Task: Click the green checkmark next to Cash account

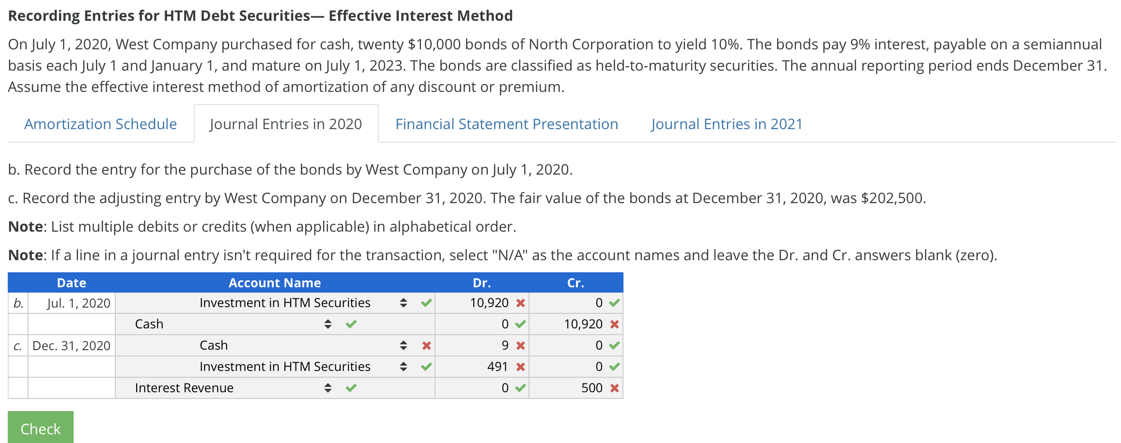Action: point(351,324)
